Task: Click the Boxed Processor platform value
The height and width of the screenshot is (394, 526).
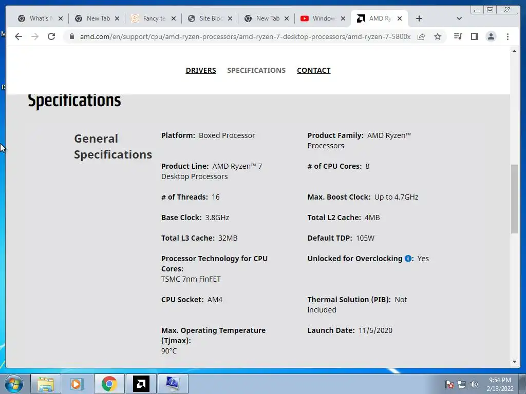Action: pos(227,135)
